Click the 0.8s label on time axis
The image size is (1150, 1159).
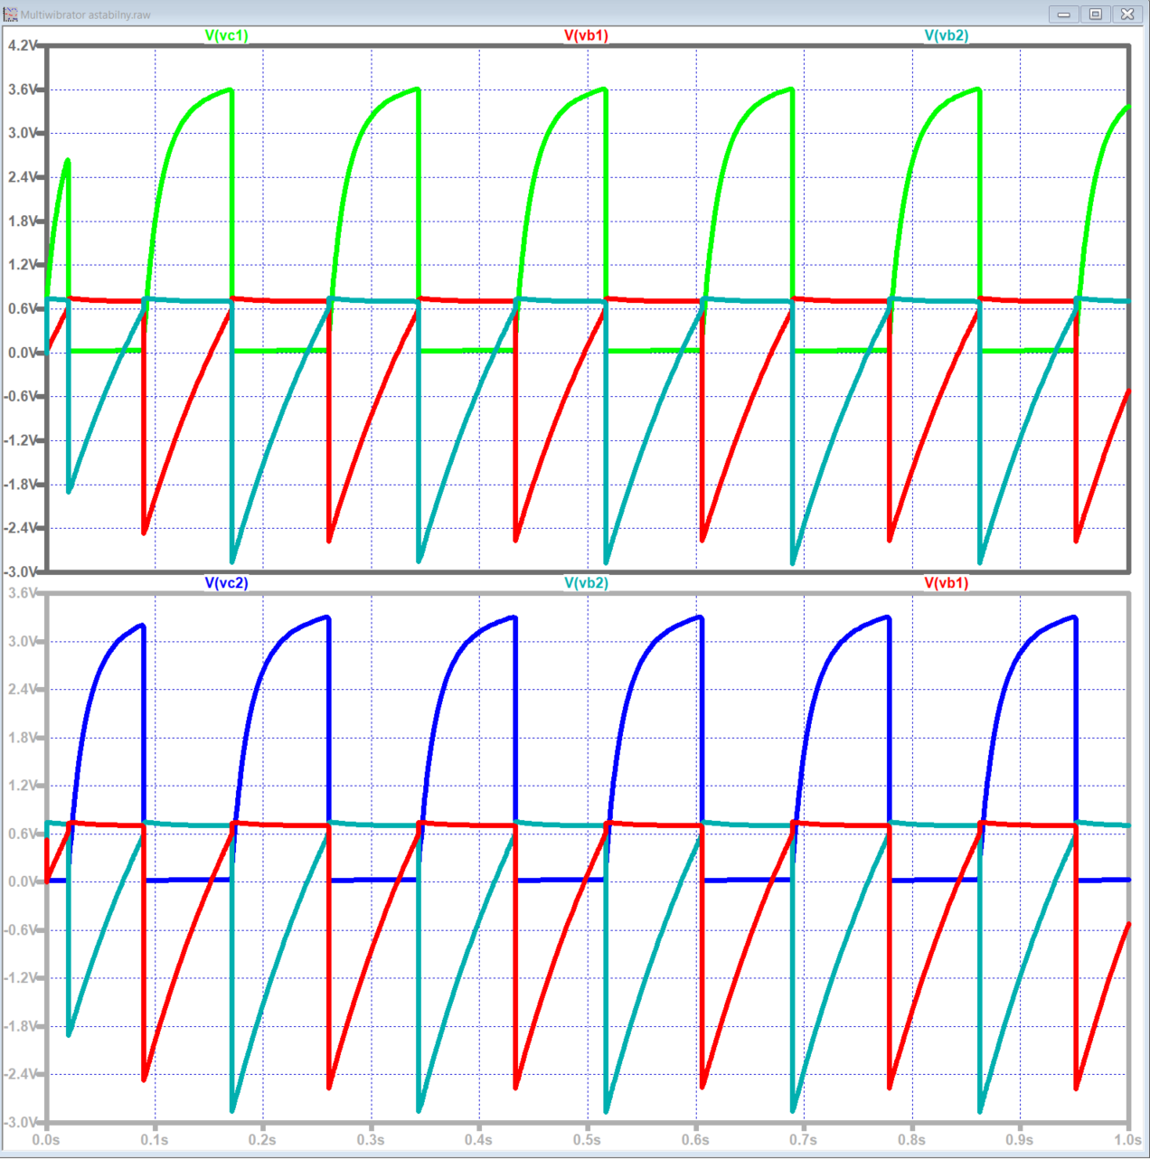911,1140
